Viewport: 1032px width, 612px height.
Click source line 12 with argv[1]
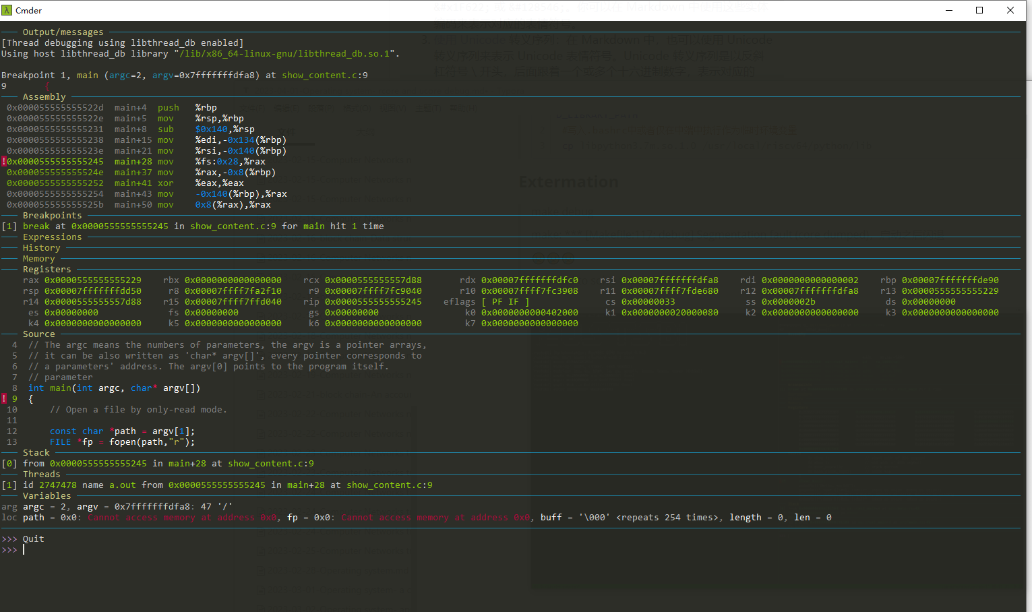click(122, 431)
